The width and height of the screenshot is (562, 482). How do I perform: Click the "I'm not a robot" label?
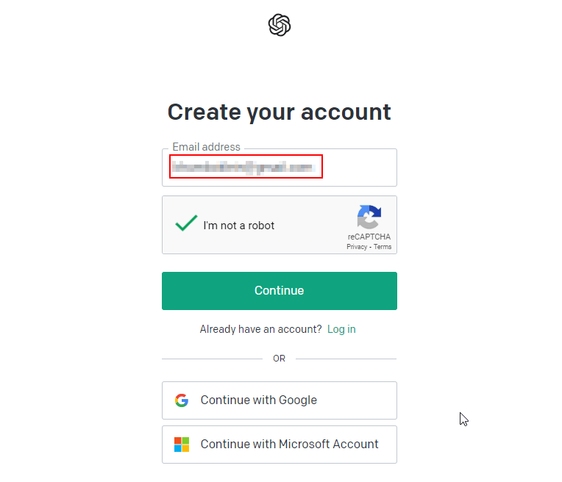(239, 226)
